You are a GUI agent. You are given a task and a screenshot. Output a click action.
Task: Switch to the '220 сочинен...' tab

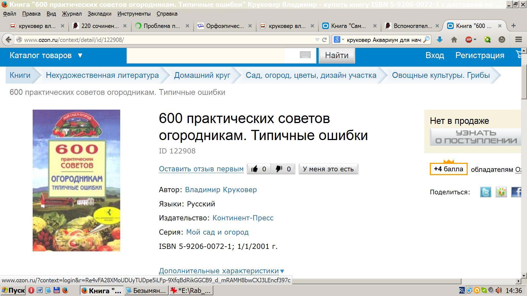coord(99,26)
